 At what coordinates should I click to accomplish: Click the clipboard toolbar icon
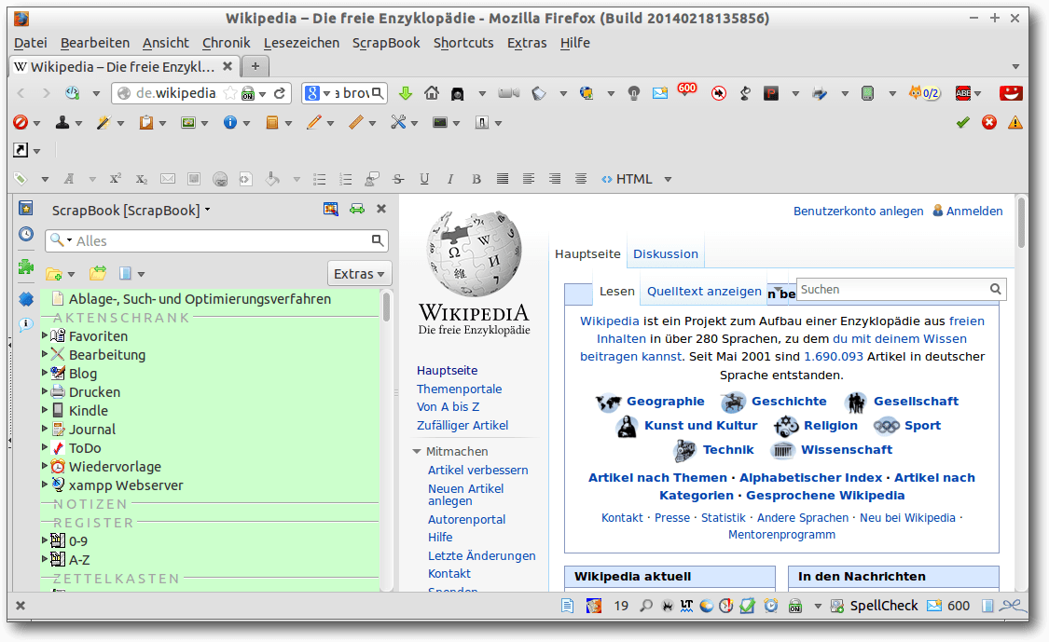point(145,122)
